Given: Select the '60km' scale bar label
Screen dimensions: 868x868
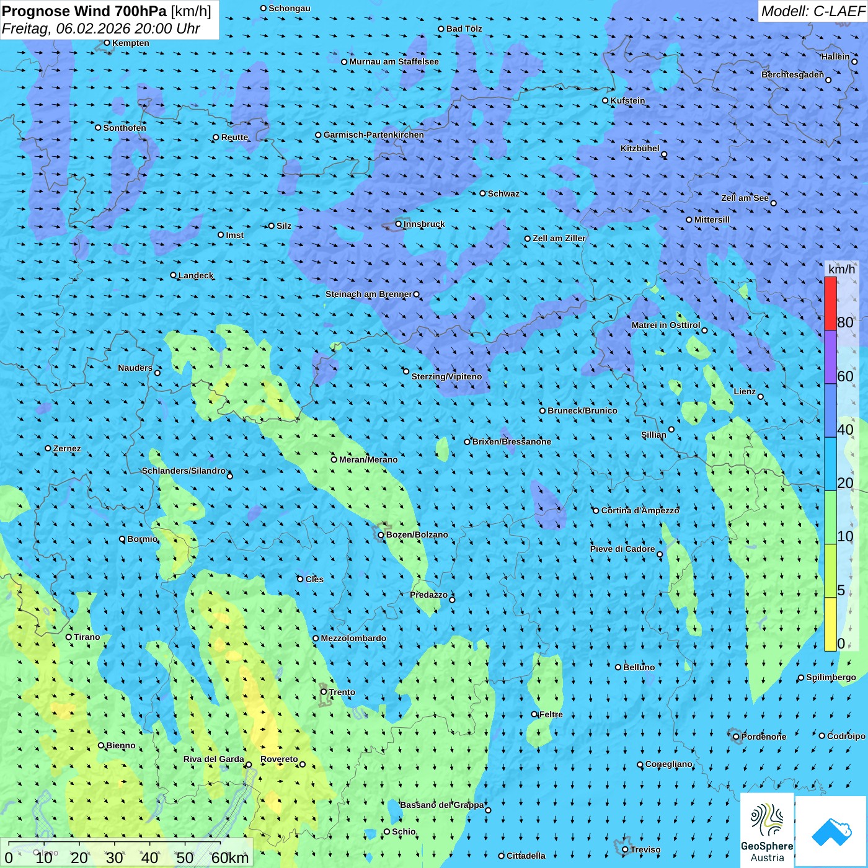Looking at the screenshot, I should tap(230, 857).
